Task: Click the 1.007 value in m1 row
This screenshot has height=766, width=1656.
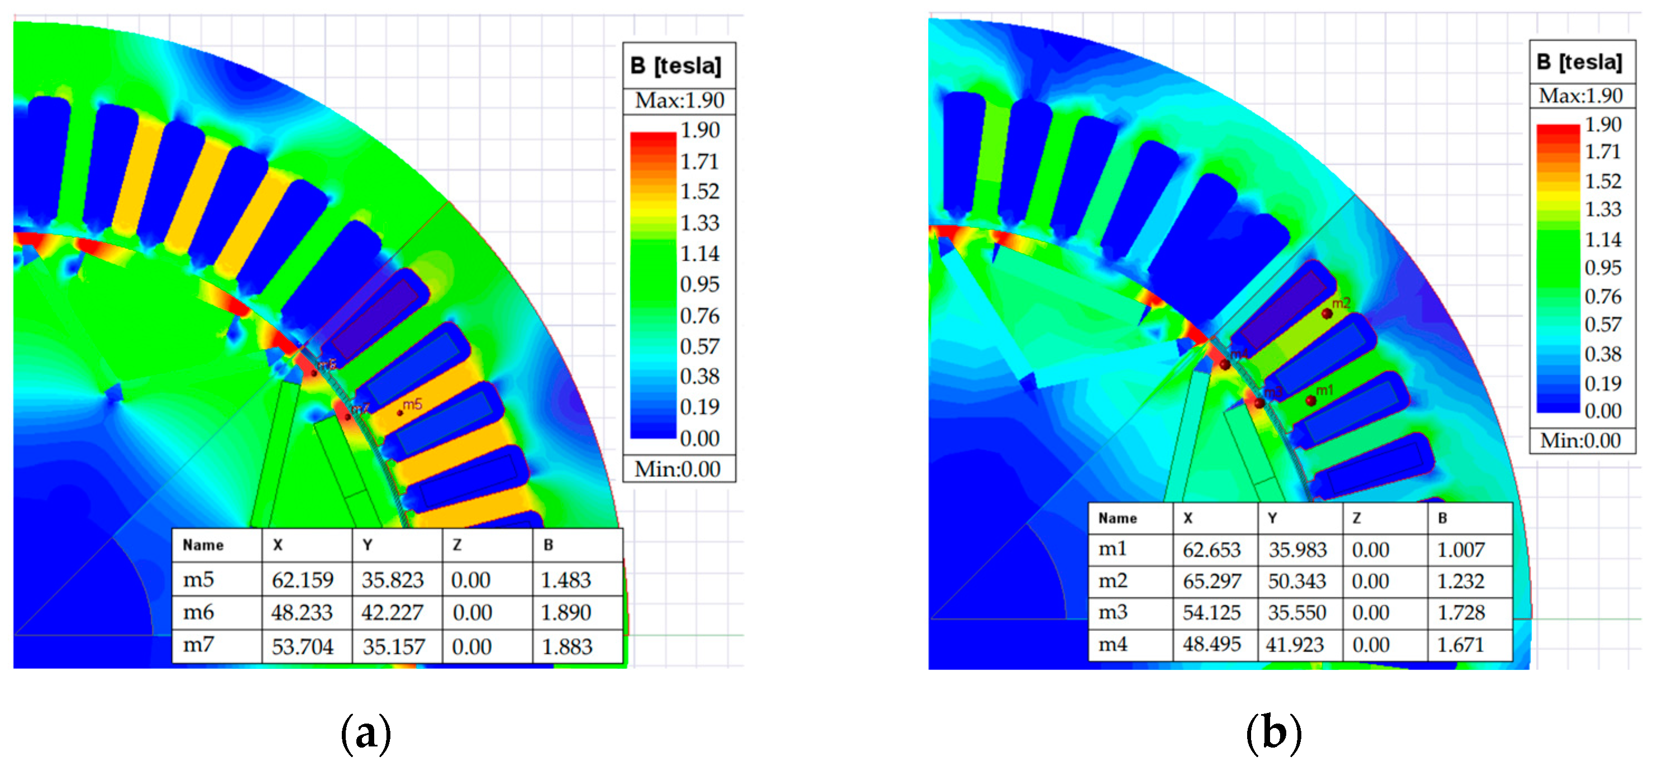Action: point(1461,549)
